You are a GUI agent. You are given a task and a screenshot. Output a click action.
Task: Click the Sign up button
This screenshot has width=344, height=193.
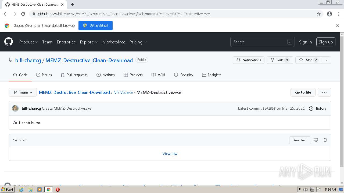(x=326, y=42)
